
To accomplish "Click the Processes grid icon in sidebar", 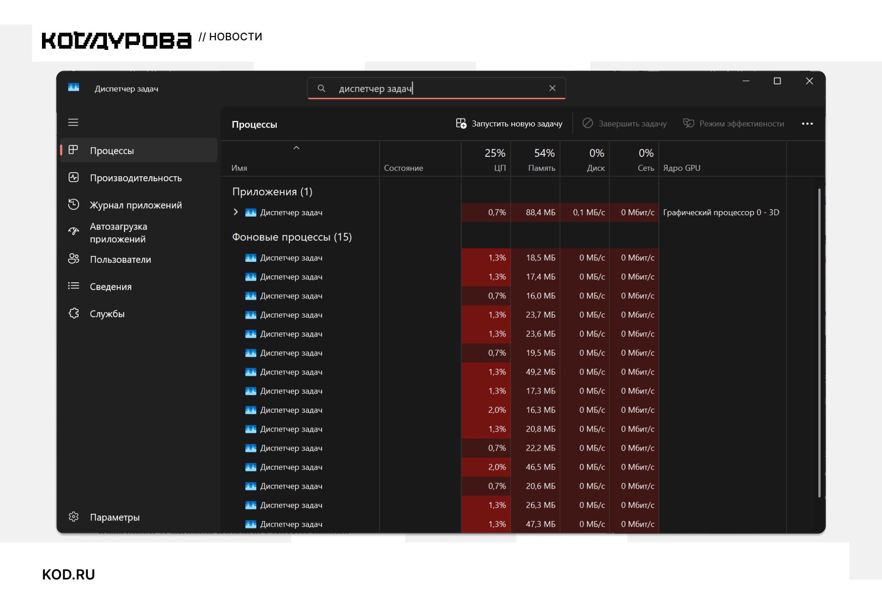I will (x=73, y=150).
